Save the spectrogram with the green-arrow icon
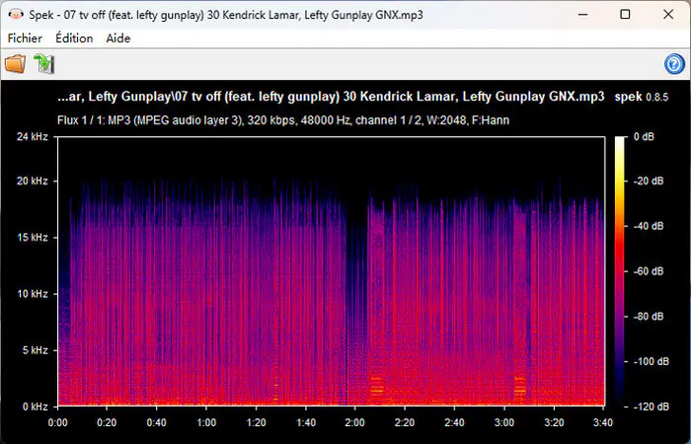The image size is (691, 444). point(44,64)
